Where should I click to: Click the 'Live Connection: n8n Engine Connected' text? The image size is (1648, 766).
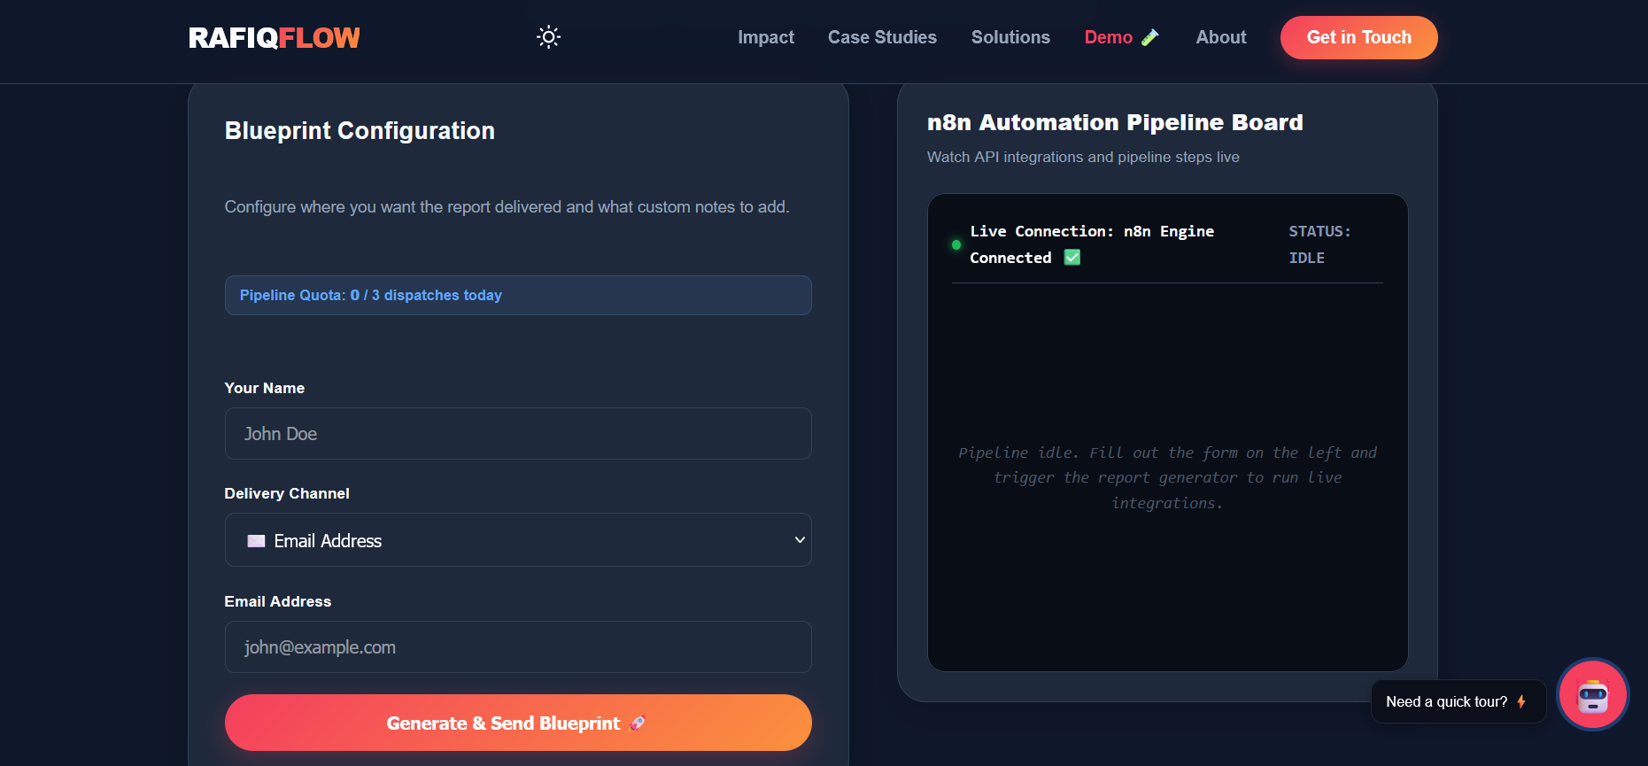pos(1092,244)
